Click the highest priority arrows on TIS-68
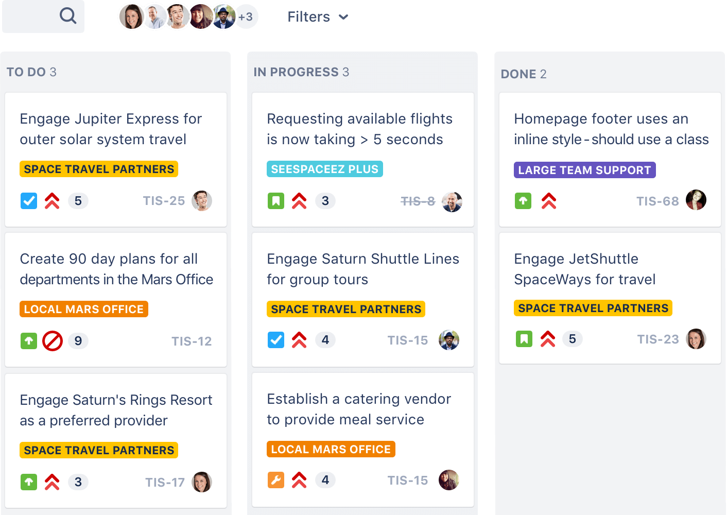 (549, 201)
